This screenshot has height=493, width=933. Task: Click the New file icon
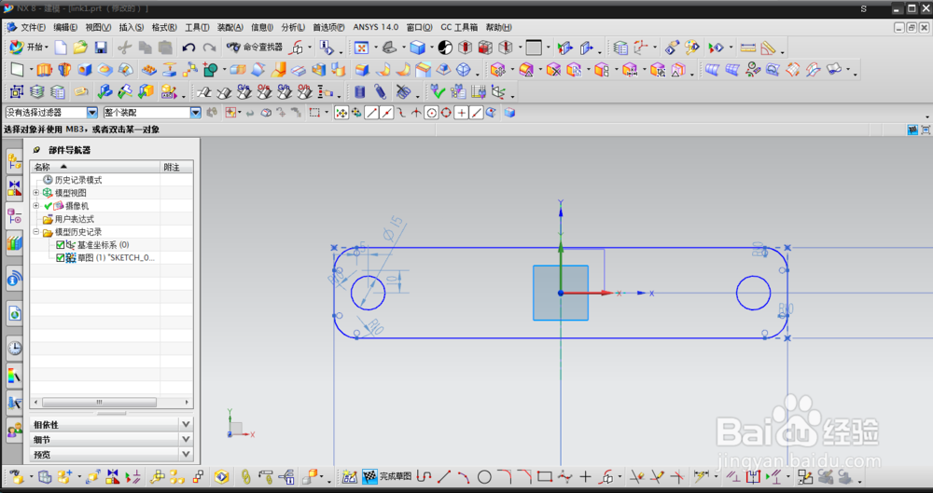click(x=61, y=48)
